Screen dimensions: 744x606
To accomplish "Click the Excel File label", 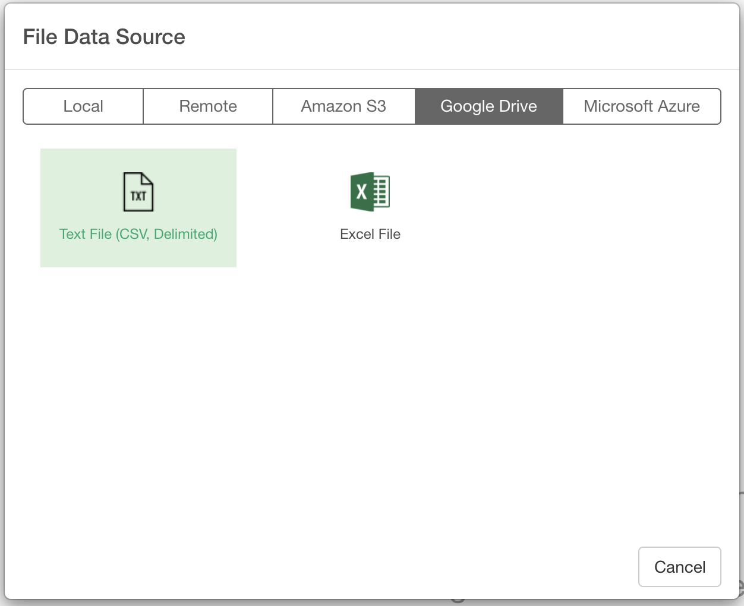I will 370,234.
